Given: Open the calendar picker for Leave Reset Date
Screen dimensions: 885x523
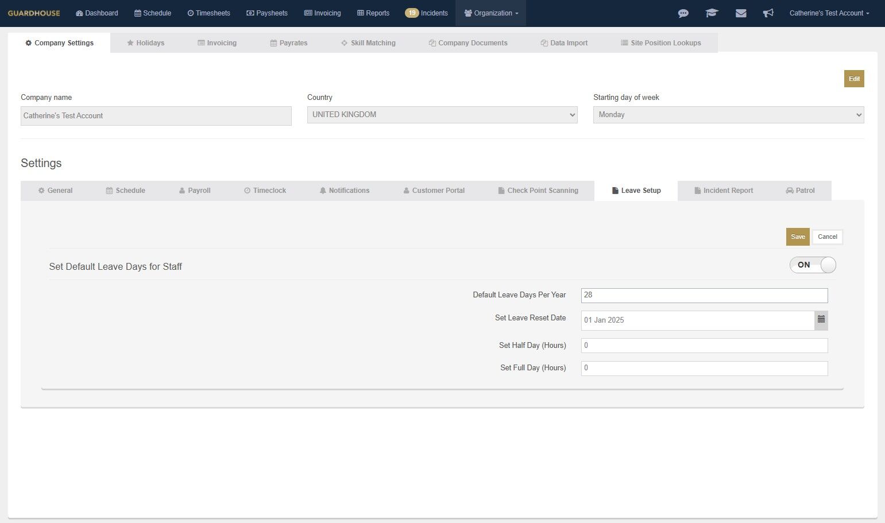Looking at the screenshot, I should point(821,320).
